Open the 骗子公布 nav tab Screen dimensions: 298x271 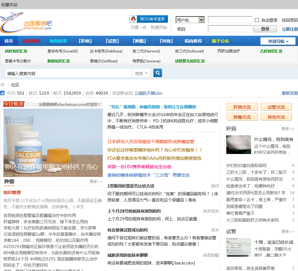(220, 41)
